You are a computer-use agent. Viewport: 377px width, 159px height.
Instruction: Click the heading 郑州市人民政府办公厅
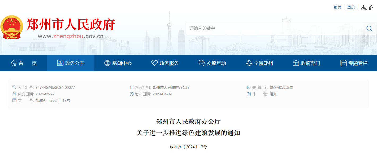(x=188, y=122)
